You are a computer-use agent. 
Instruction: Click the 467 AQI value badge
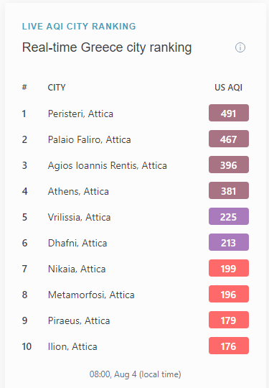(x=229, y=139)
